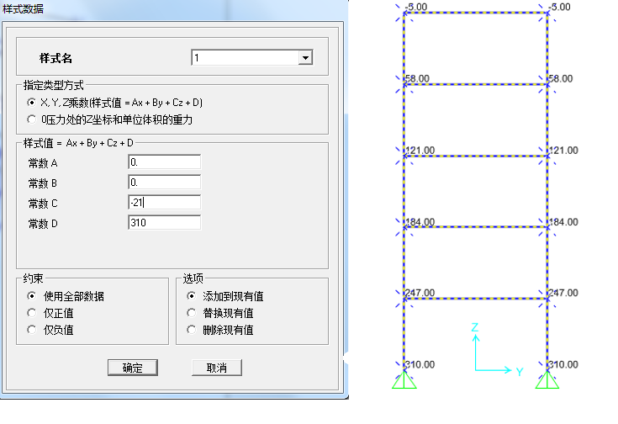Select the 删除现有值 option

tap(191, 330)
